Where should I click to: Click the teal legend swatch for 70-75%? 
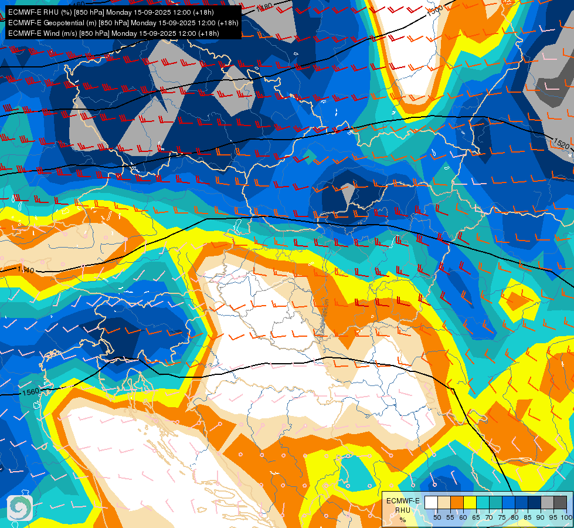pos(495,503)
